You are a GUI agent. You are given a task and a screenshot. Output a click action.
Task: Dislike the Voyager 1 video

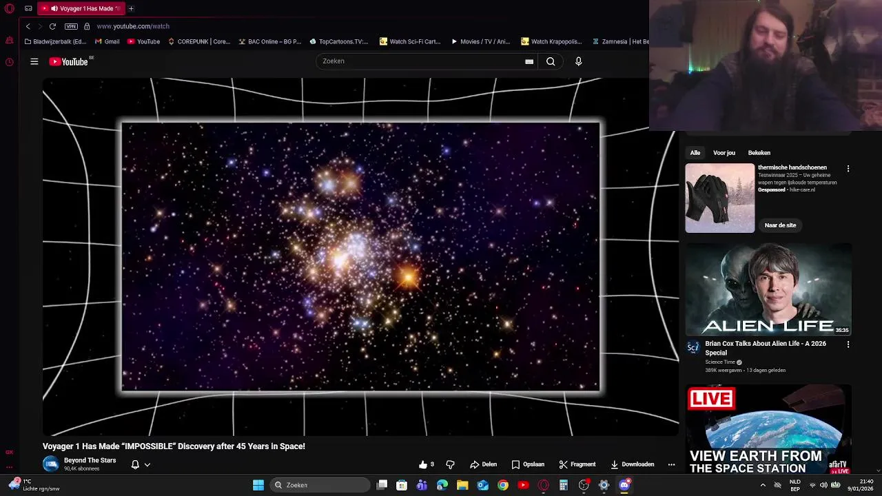point(450,464)
